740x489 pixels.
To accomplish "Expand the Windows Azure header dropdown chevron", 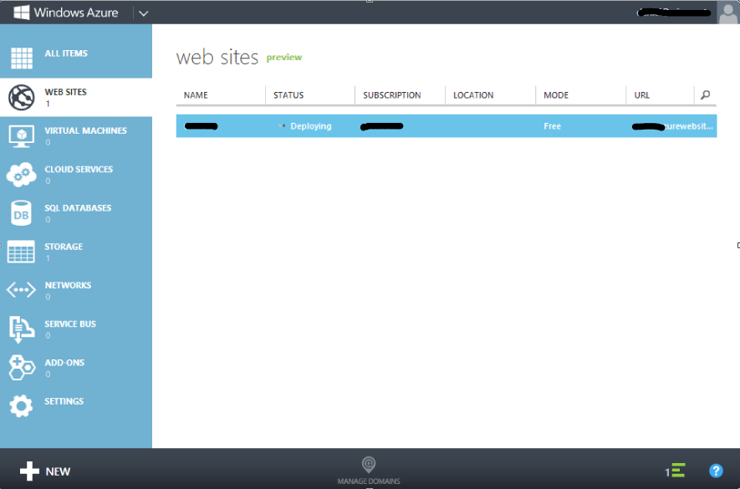I will tap(143, 13).
